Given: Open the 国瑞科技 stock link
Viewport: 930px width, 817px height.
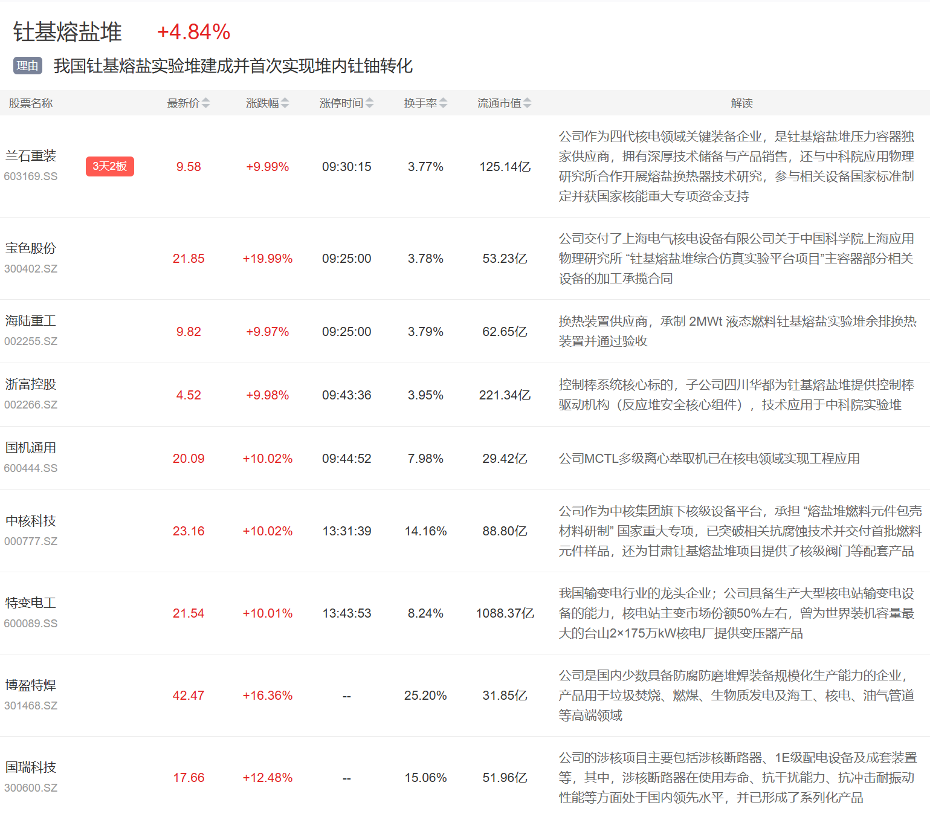Looking at the screenshot, I should (31, 767).
